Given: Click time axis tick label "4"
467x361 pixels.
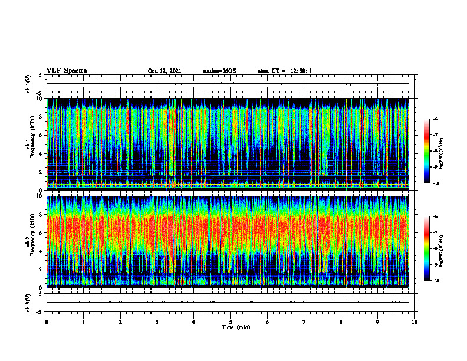Looking at the screenshot, I should 193,322.
